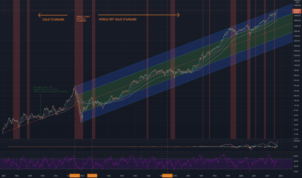Click the 09 Aug '29 date marker
302x178 pixels.
point(75,176)
